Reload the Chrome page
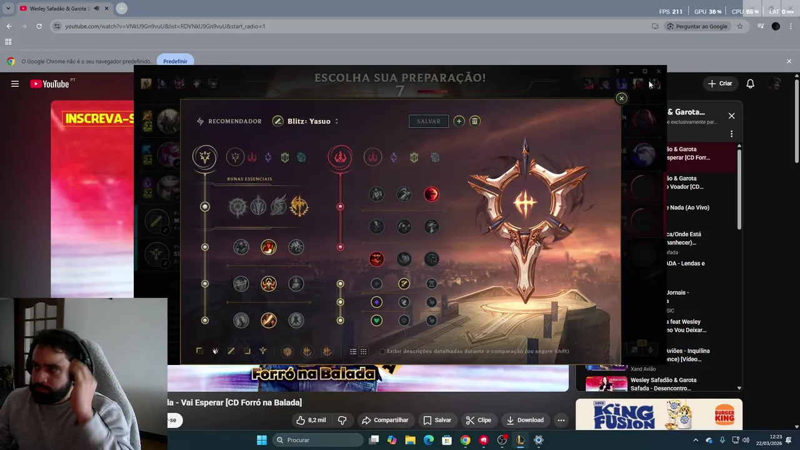Image resolution: width=800 pixels, height=450 pixels. pyautogui.click(x=39, y=26)
